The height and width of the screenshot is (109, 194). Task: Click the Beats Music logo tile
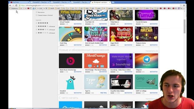[x=70, y=61]
